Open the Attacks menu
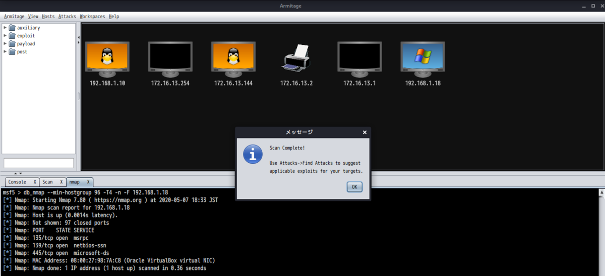The width and height of the screenshot is (605, 276). point(67,17)
